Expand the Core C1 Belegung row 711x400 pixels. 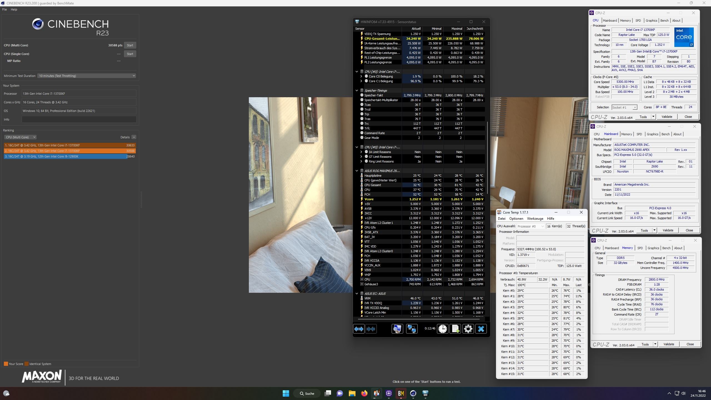pyautogui.click(x=361, y=81)
